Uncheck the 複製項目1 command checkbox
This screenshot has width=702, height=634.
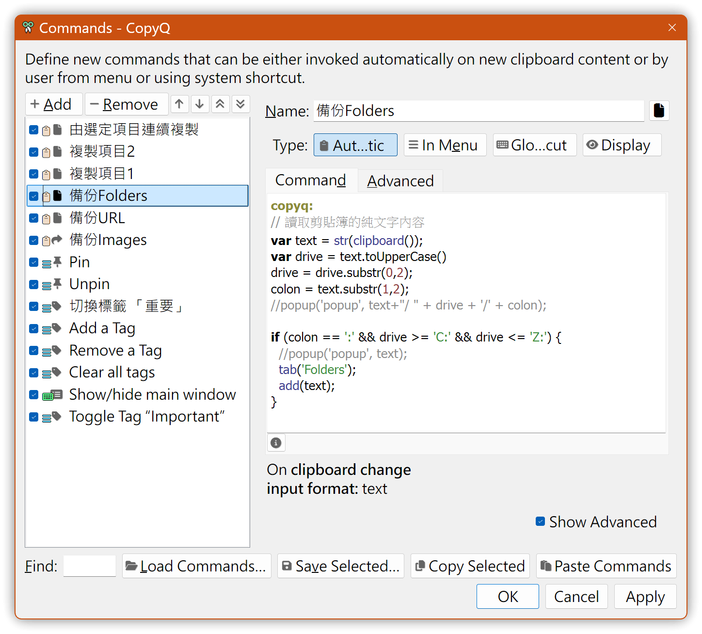coord(34,174)
